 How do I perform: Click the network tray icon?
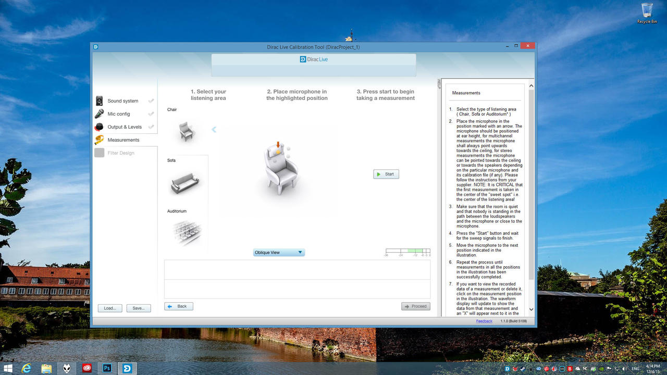[617, 369]
